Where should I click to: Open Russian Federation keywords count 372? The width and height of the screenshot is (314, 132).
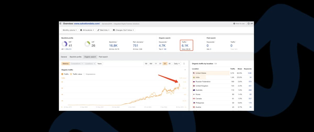click(250, 81)
